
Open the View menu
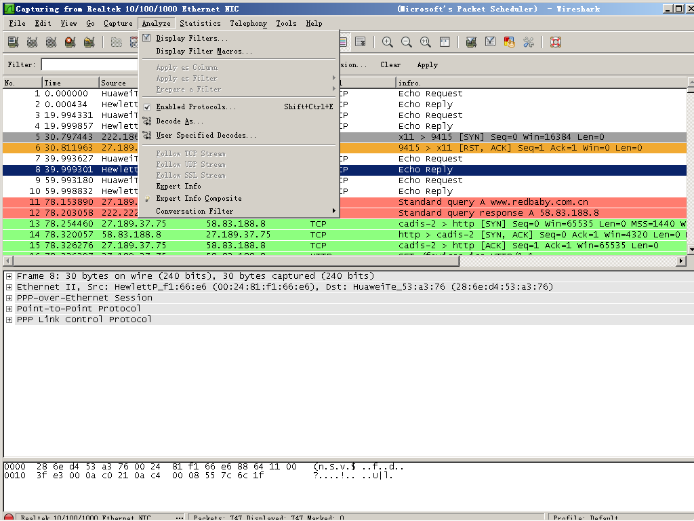click(68, 24)
